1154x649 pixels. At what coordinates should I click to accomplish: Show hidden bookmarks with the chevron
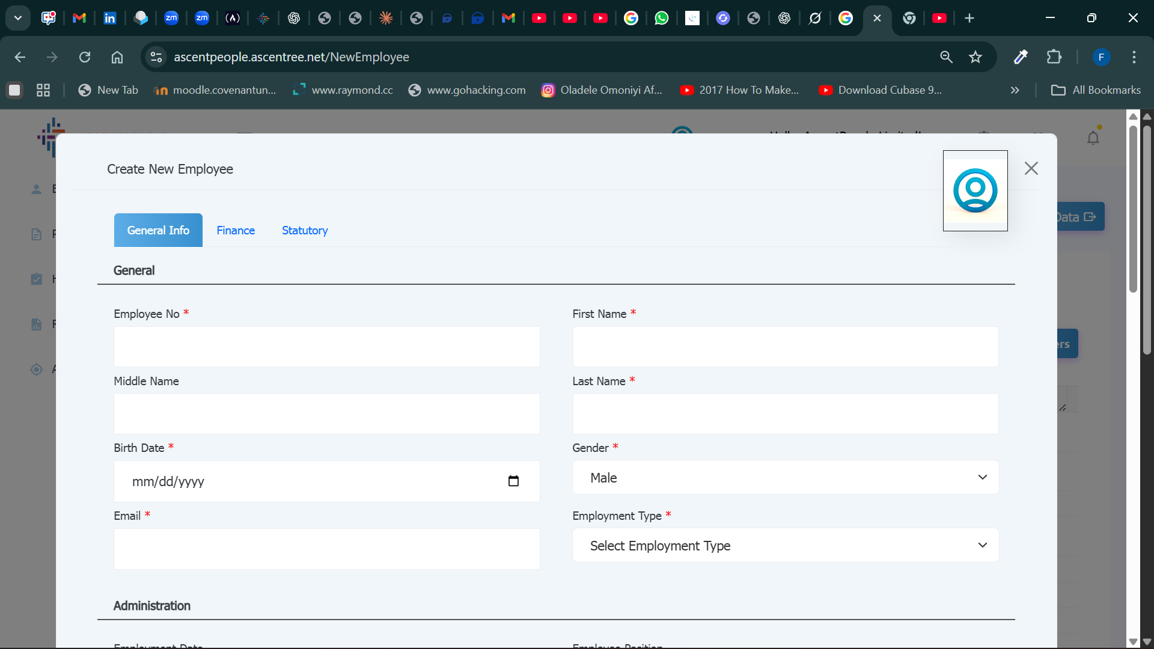click(1015, 90)
